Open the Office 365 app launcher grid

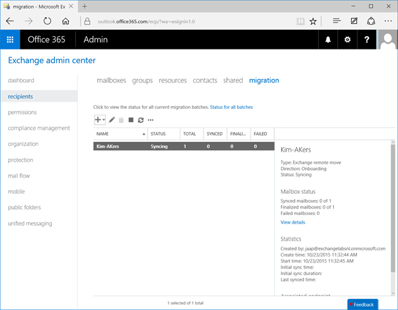coord(10,40)
